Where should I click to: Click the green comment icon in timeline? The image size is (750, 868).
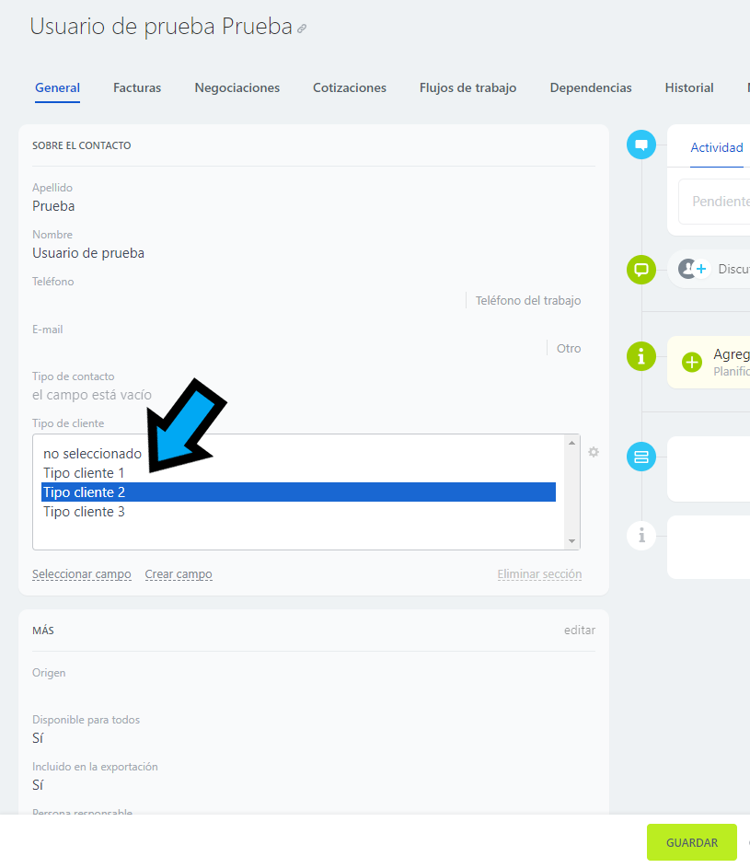641,270
